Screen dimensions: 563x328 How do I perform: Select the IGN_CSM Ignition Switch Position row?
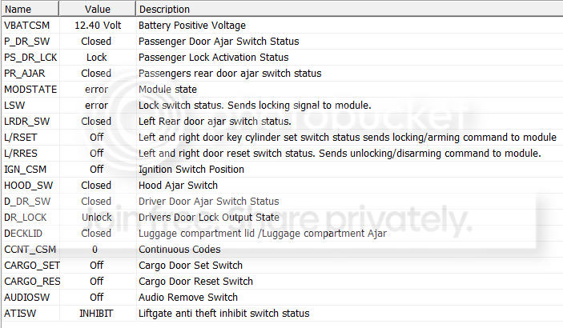click(282, 170)
